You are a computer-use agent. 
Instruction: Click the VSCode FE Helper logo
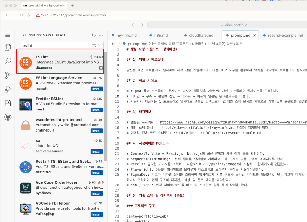coord(26,209)
